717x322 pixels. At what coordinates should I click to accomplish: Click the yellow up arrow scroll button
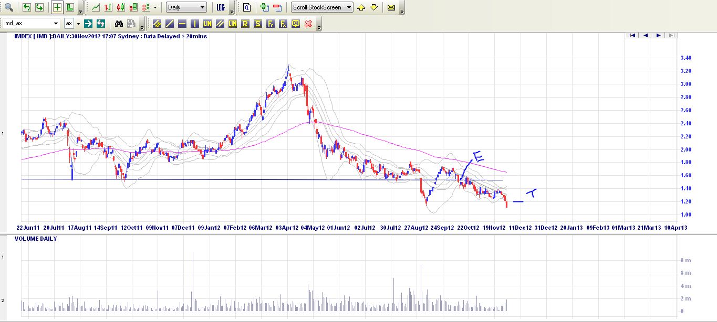(x=361, y=7)
